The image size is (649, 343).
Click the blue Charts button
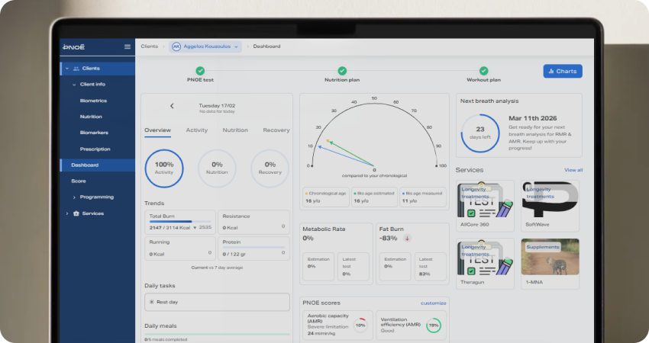pyautogui.click(x=562, y=71)
